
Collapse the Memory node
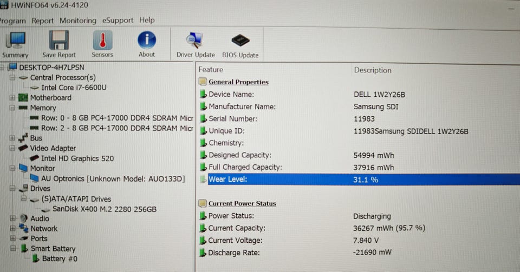[12, 108]
